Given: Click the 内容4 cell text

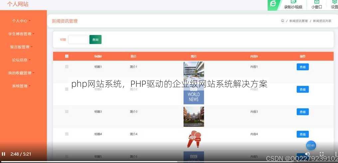Looking at the screenshot, I should pos(254,134).
